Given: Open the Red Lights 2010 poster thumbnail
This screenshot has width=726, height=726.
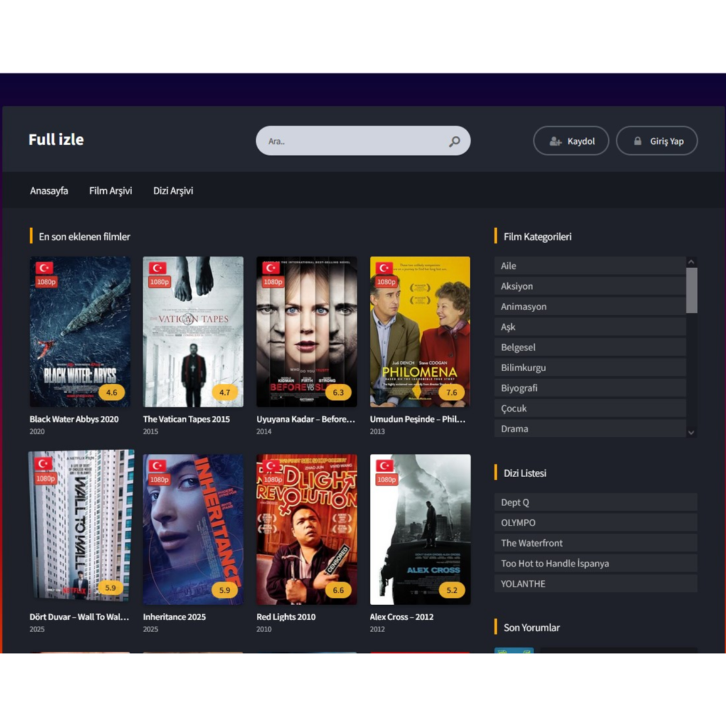Looking at the screenshot, I should 306,529.
